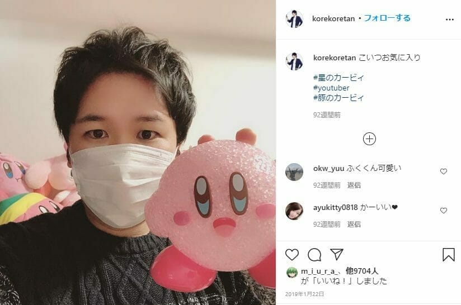Reply to okw_yuu's comment via 返信
The image size is (461, 305).
coord(354,185)
